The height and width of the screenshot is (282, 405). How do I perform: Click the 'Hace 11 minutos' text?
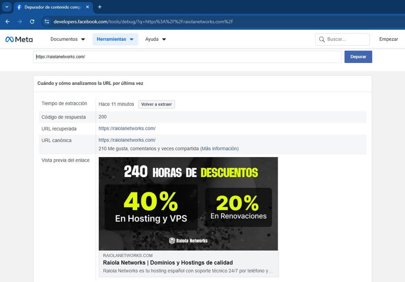coord(116,104)
